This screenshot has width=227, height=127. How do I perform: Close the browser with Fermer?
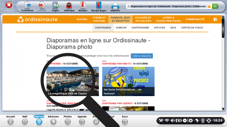tap(9, 7)
